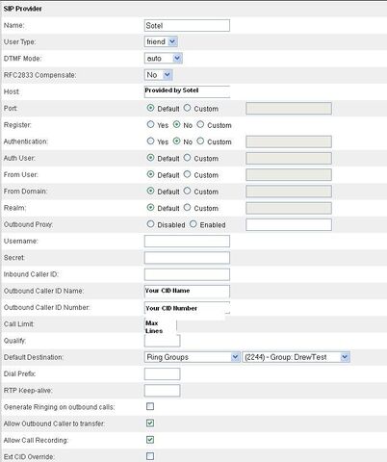
Task: Click the Name field containing Sotel
Action: point(187,26)
